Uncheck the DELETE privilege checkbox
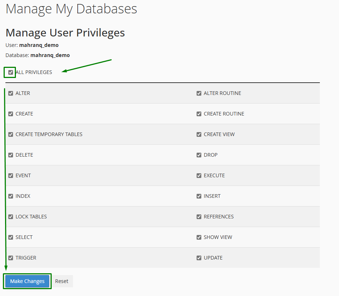This screenshot has height=296, width=339. coord(11,155)
